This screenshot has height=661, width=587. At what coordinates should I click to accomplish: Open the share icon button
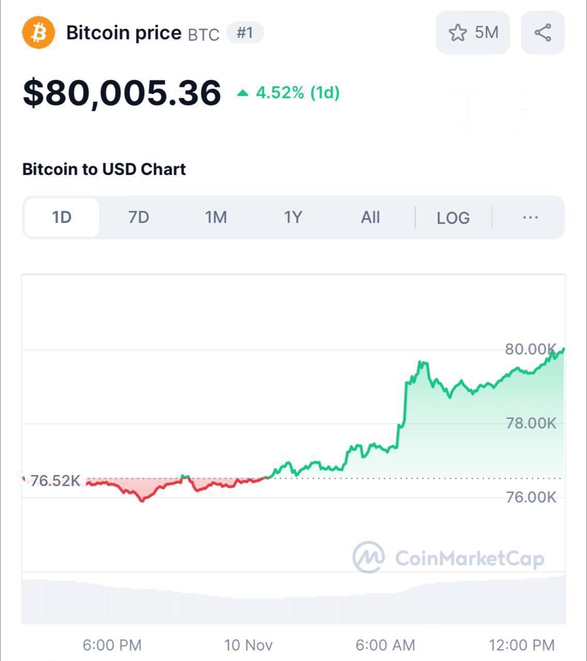[543, 33]
